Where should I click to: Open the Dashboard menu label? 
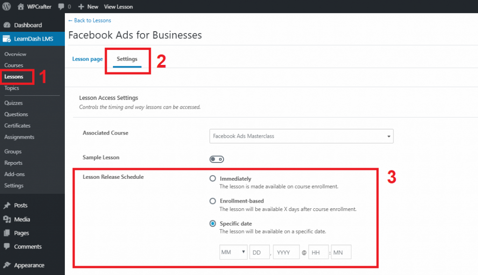[x=28, y=25]
